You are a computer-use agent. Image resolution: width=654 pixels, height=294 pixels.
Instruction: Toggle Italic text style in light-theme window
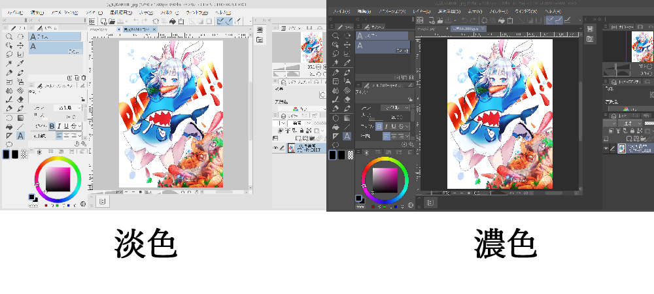point(60,126)
